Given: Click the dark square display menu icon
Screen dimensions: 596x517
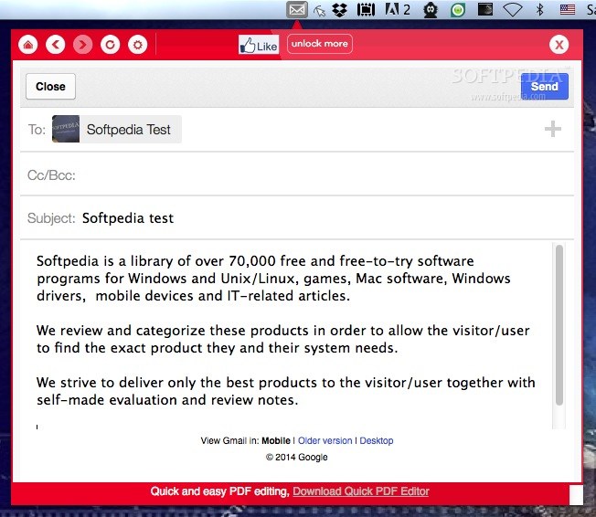Looking at the screenshot, I should pyautogui.click(x=485, y=9).
